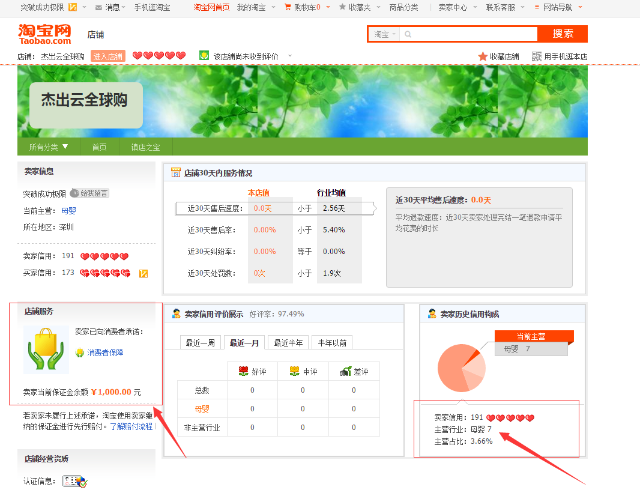
Task: Click the orange star icon for 收藏店铺
Action: coord(483,56)
